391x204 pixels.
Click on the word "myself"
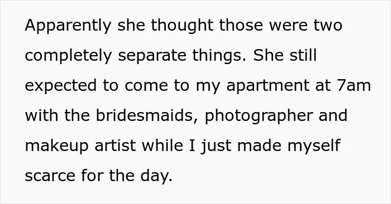(x=314, y=146)
